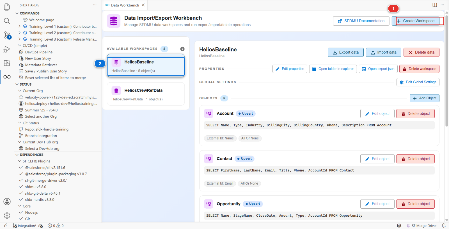Edit the Account object
The image size is (449, 229).
tap(377, 114)
